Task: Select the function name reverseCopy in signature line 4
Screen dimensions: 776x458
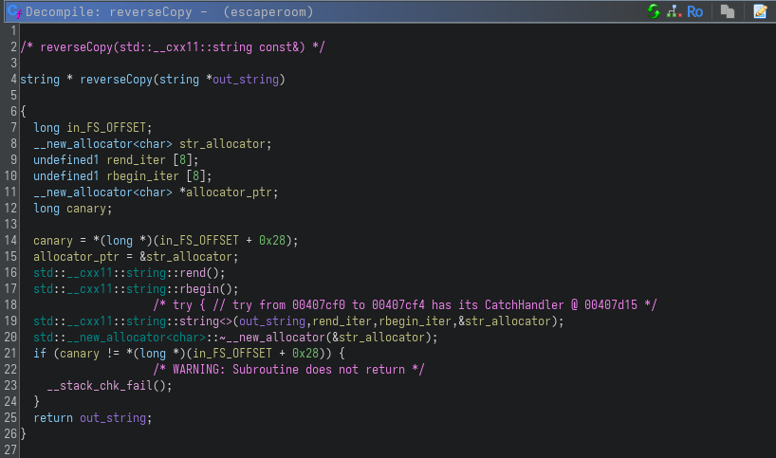Action: point(116,79)
